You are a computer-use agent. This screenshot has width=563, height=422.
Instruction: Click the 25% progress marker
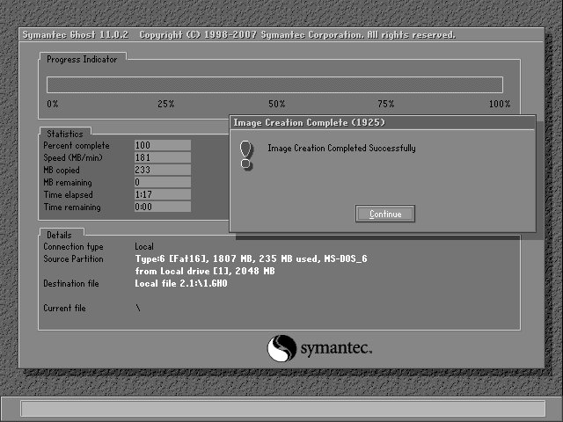tap(166, 104)
